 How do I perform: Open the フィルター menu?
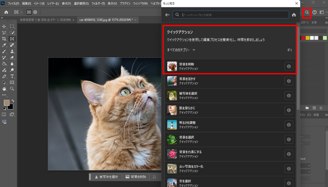tap(98, 4)
